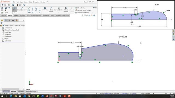Select Top Plane in feature tree

[7, 34]
